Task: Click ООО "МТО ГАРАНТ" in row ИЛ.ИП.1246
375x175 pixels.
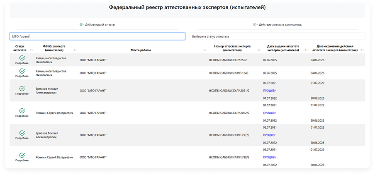Action: [93, 73]
